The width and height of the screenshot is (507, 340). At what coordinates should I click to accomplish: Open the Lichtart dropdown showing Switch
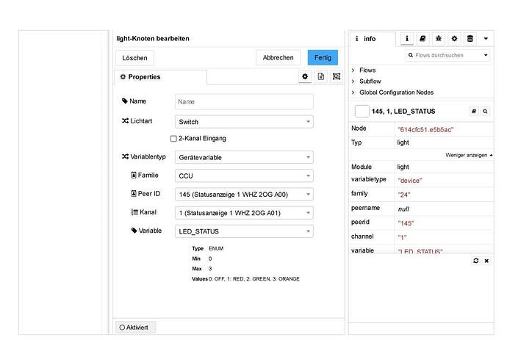point(244,122)
